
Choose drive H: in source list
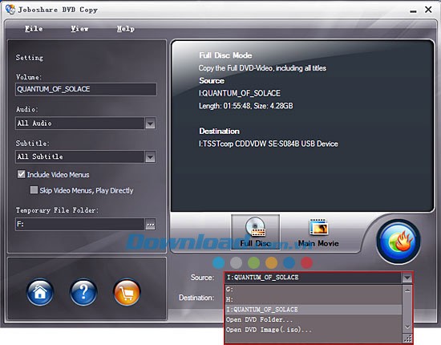tap(314, 299)
